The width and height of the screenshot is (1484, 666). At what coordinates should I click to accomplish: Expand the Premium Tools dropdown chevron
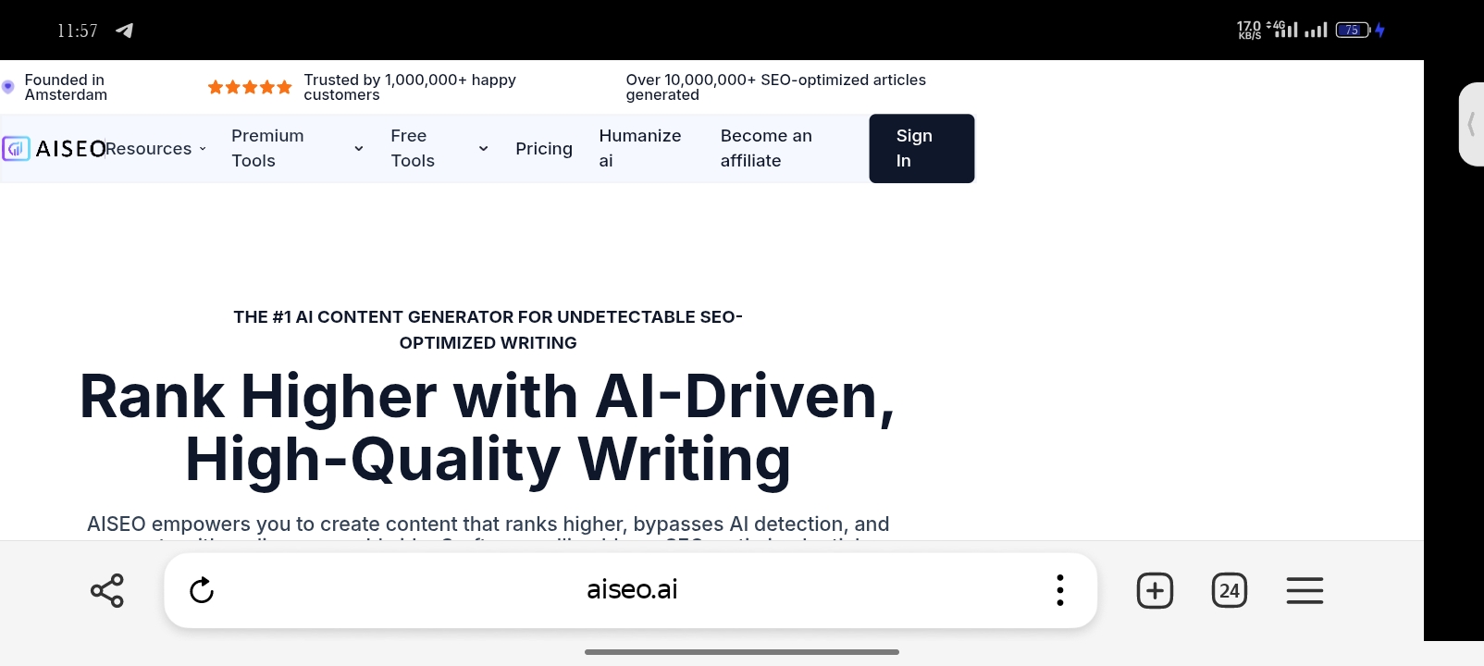(x=359, y=148)
